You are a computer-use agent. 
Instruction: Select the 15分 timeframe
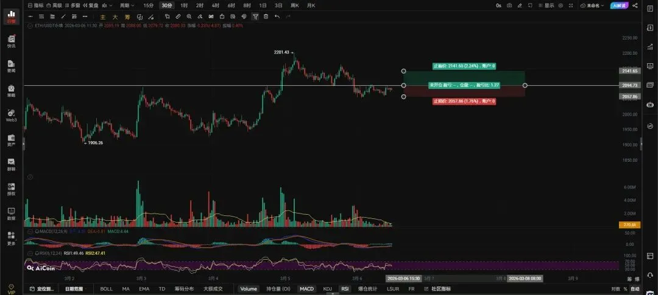[x=149, y=5]
